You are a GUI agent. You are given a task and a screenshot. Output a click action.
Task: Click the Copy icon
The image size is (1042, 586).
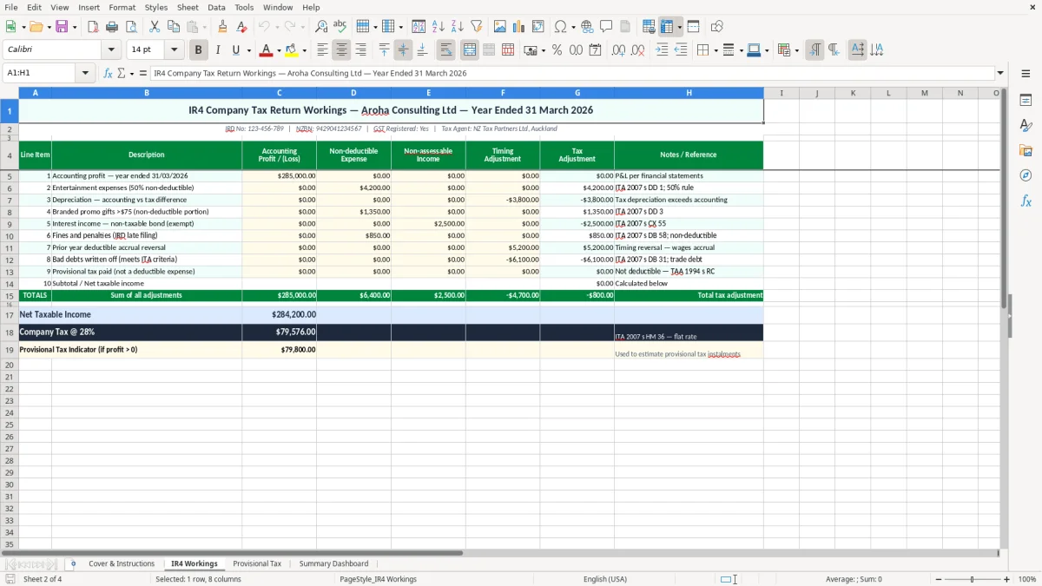pos(173,27)
